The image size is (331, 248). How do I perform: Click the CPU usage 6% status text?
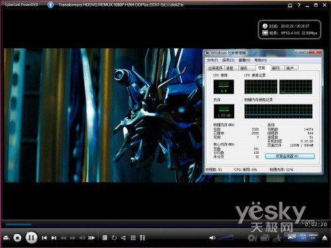[246, 170]
